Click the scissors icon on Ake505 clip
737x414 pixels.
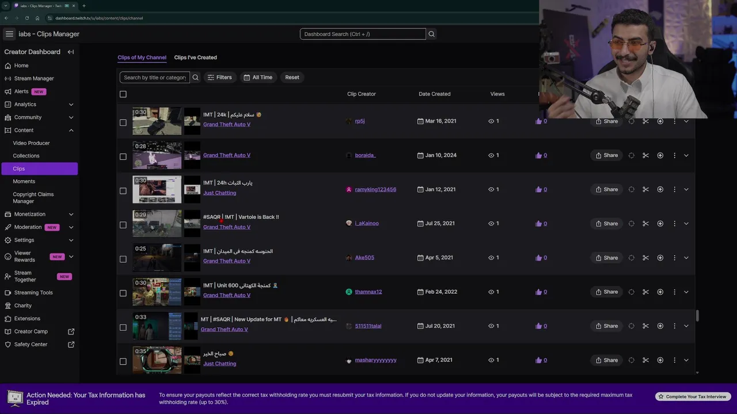coord(645,258)
